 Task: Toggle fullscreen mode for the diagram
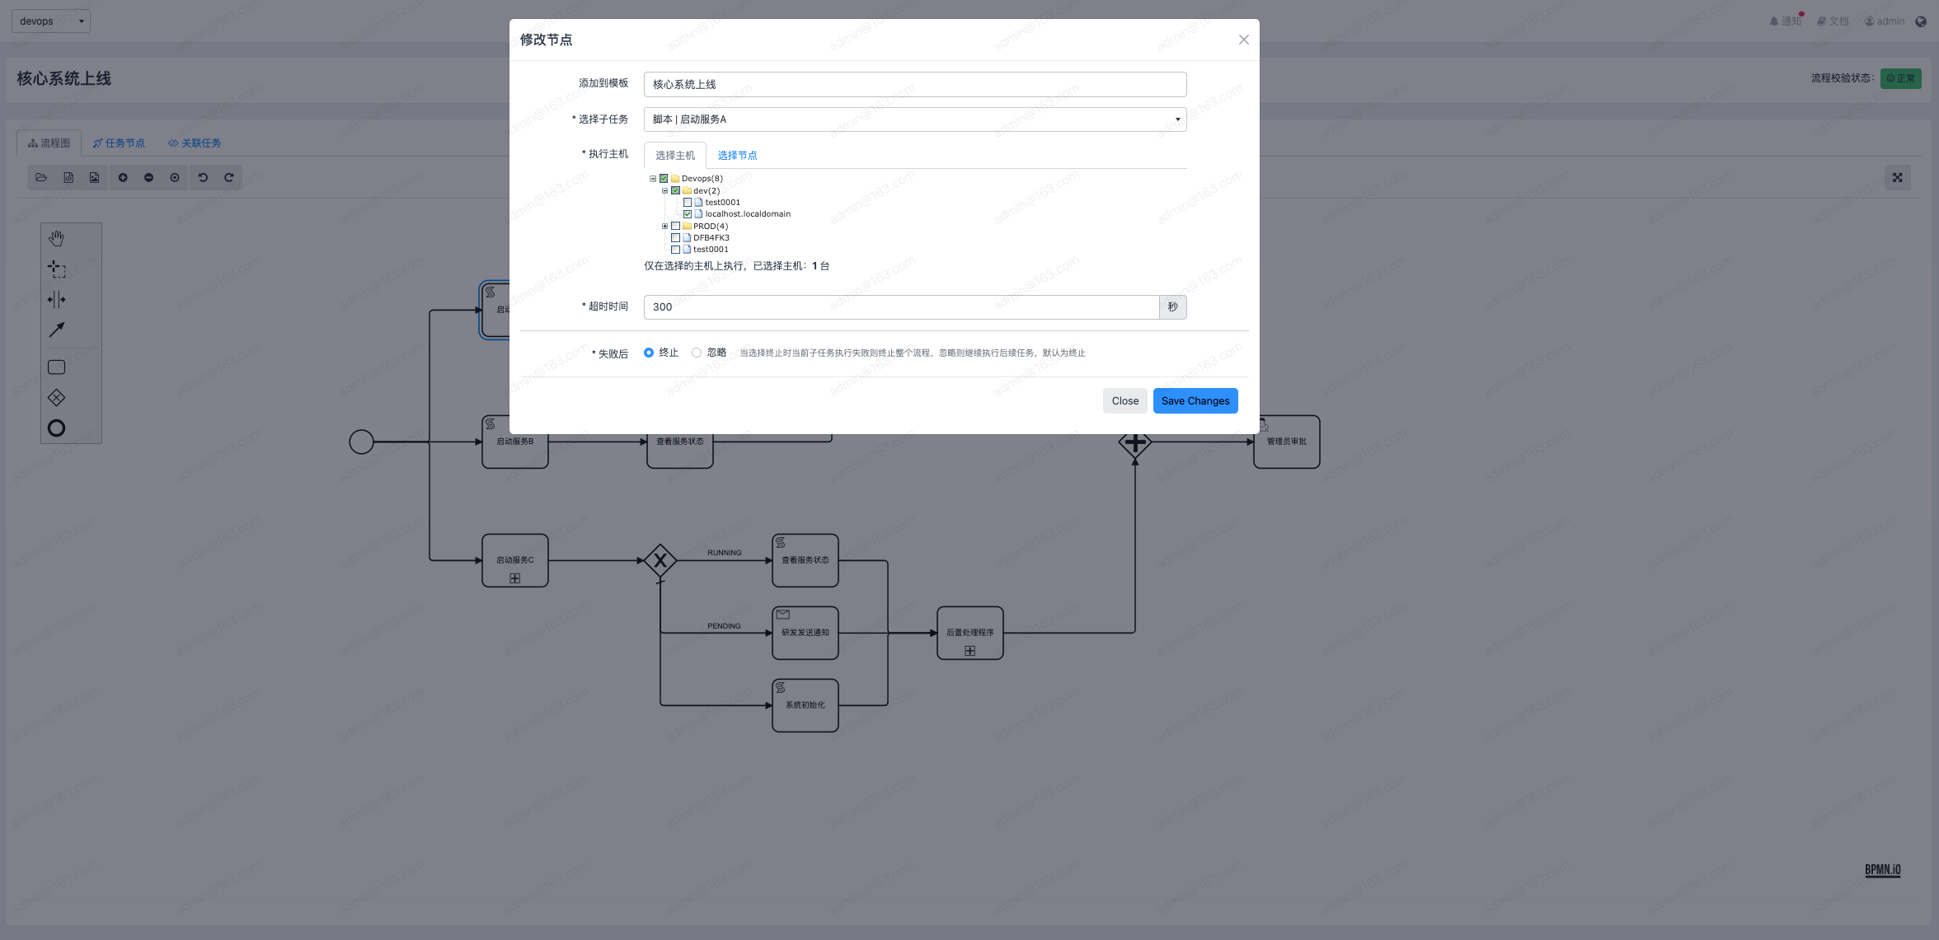point(1897,178)
